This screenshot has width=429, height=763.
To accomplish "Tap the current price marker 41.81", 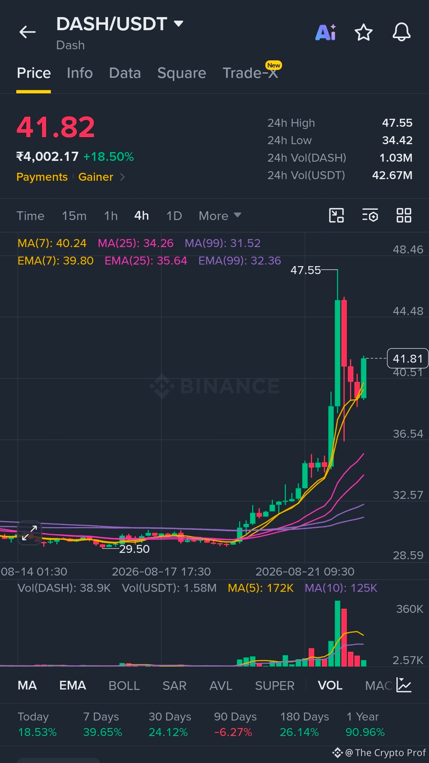I will point(408,359).
